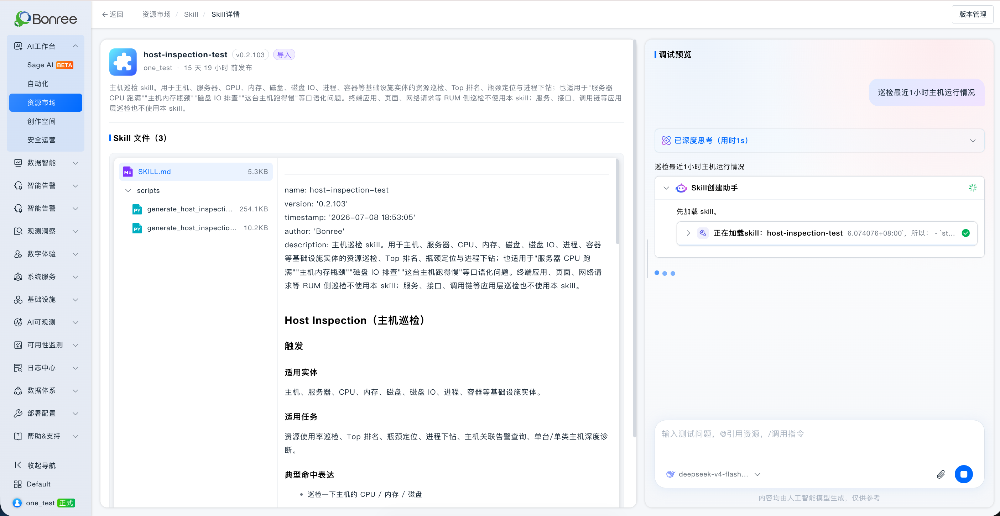Image resolution: width=1000 pixels, height=516 pixels.
Task: Open the 自动化 menu item
Action: pos(46,84)
